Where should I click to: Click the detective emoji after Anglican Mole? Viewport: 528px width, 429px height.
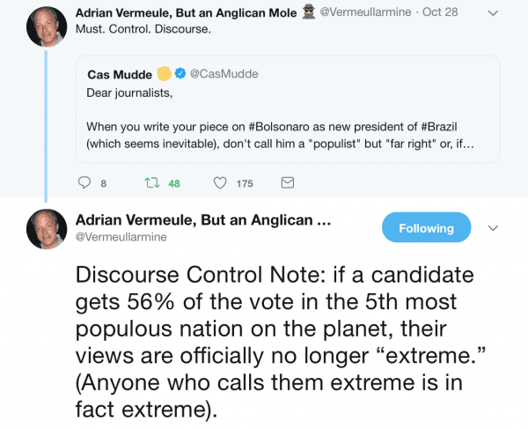tap(309, 12)
